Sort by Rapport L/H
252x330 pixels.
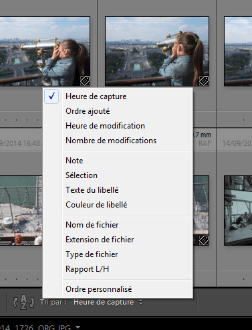click(118, 269)
